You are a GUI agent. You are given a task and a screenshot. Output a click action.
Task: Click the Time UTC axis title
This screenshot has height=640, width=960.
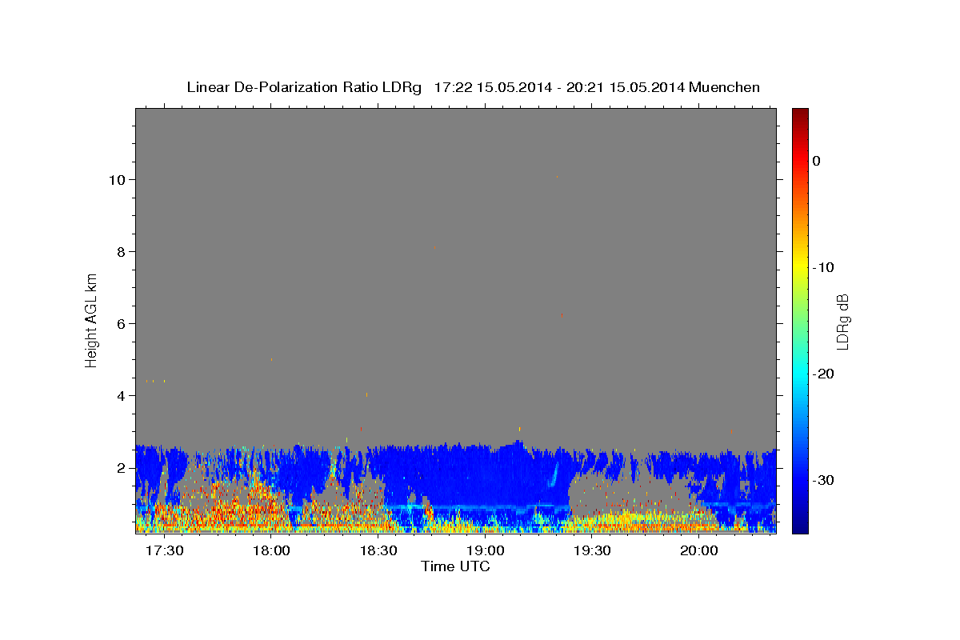click(x=455, y=566)
